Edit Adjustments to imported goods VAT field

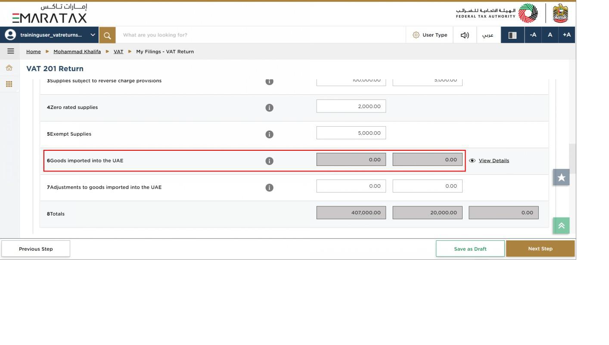coord(427,186)
